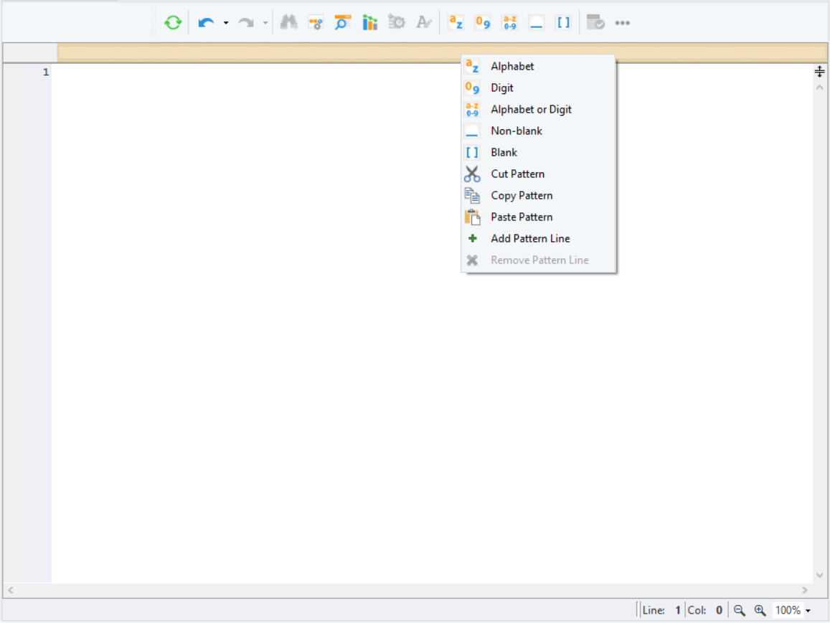Select Paste Pattern from context menu

pyautogui.click(x=522, y=217)
